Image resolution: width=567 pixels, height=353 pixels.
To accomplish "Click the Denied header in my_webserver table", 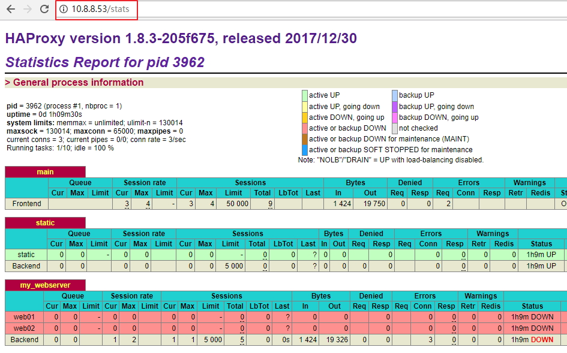I will (371, 296).
